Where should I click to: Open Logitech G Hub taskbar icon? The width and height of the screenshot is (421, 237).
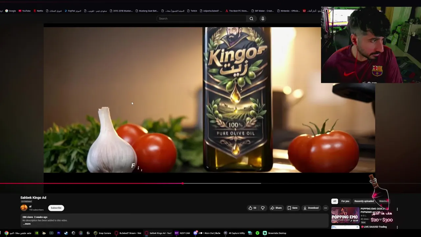tap(88, 233)
